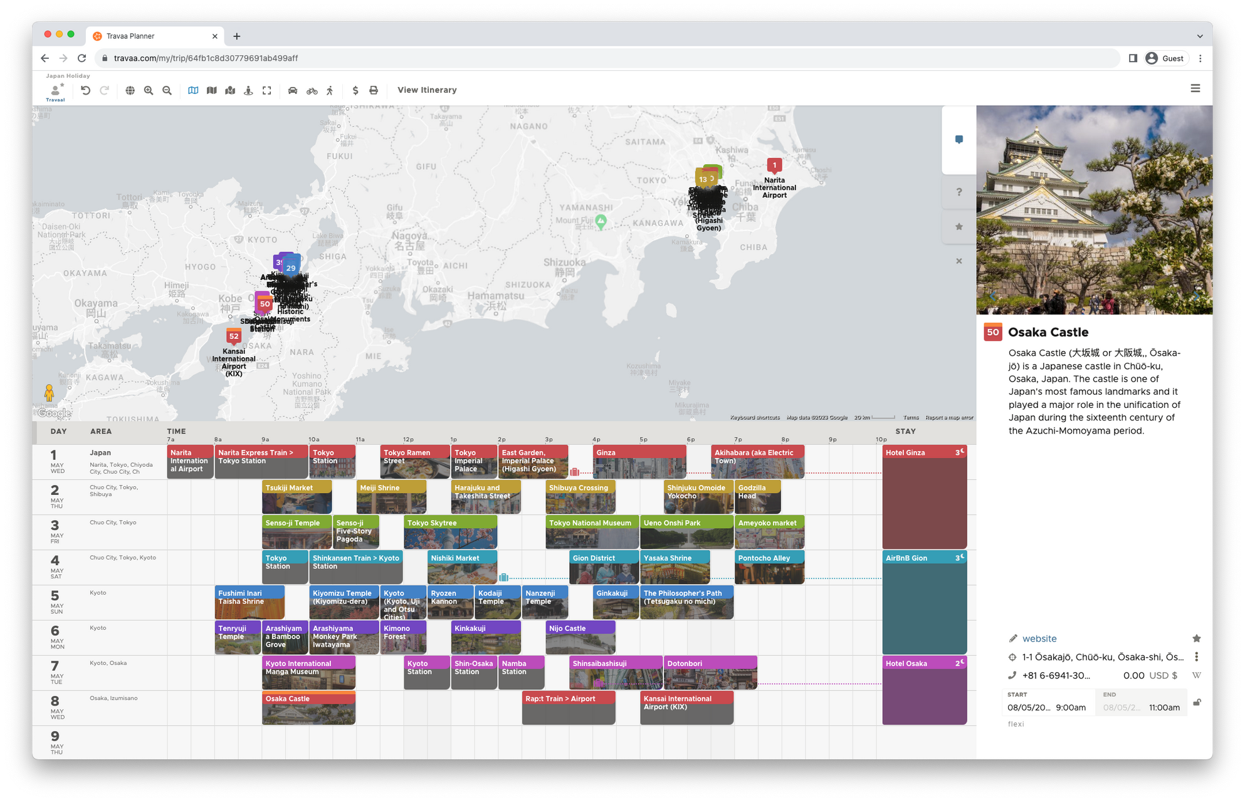Reload the browser page
1245x802 pixels.
pyautogui.click(x=81, y=58)
